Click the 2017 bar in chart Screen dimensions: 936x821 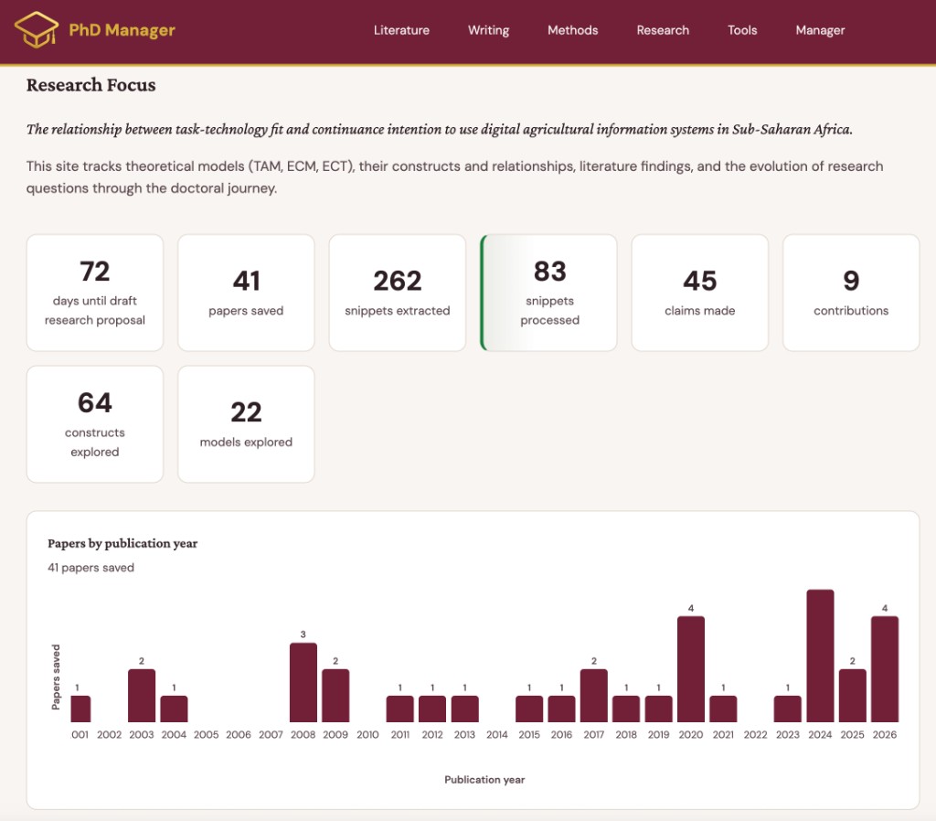tap(594, 696)
